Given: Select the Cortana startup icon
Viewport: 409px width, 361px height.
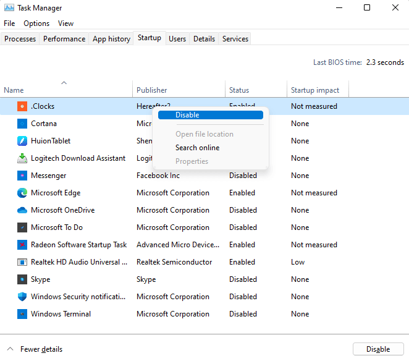Looking at the screenshot, I should [22, 124].
